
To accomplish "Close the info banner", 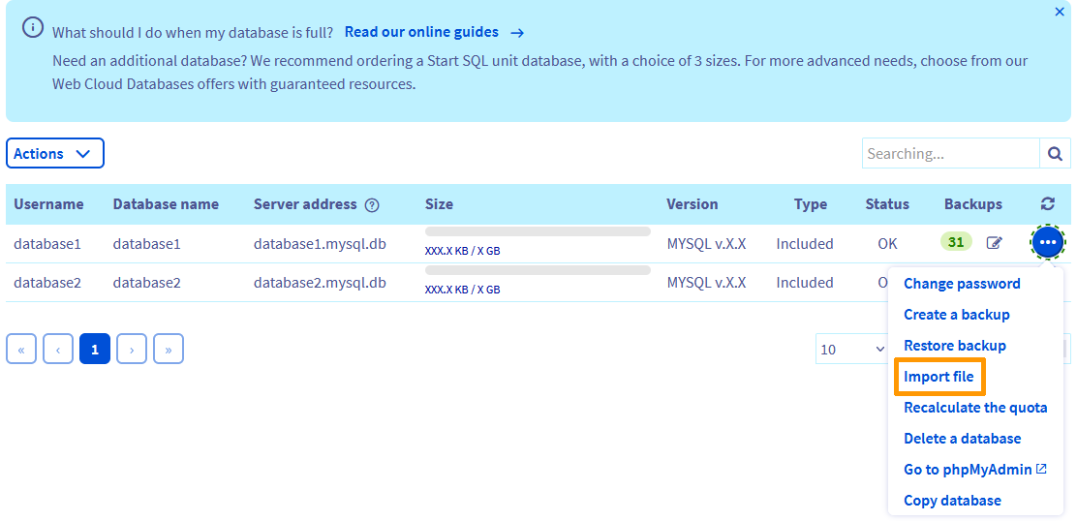I will coord(1059,13).
